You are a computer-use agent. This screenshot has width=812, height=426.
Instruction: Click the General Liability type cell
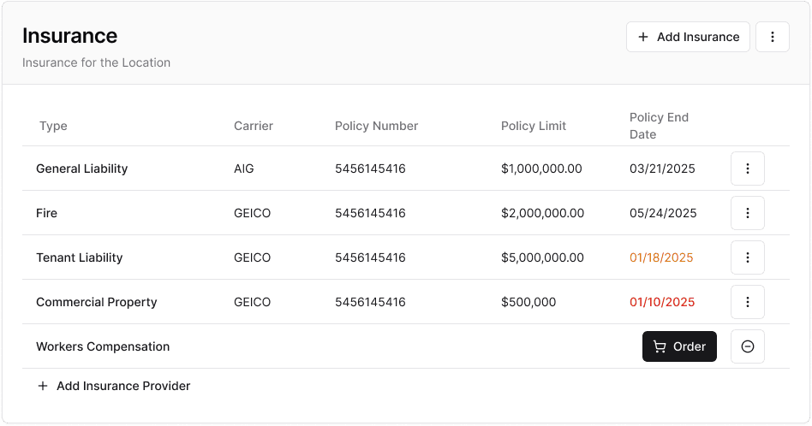point(82,169)
